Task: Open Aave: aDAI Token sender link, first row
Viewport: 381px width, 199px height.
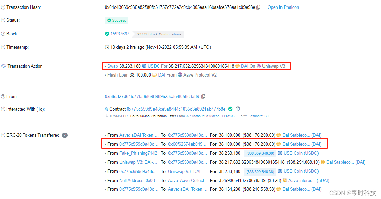Action: (x=139, y=135)
